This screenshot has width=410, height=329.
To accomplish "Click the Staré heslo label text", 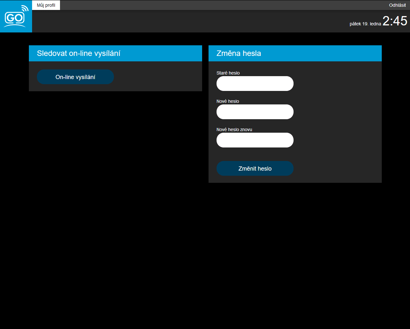I will tap(228, 73).
